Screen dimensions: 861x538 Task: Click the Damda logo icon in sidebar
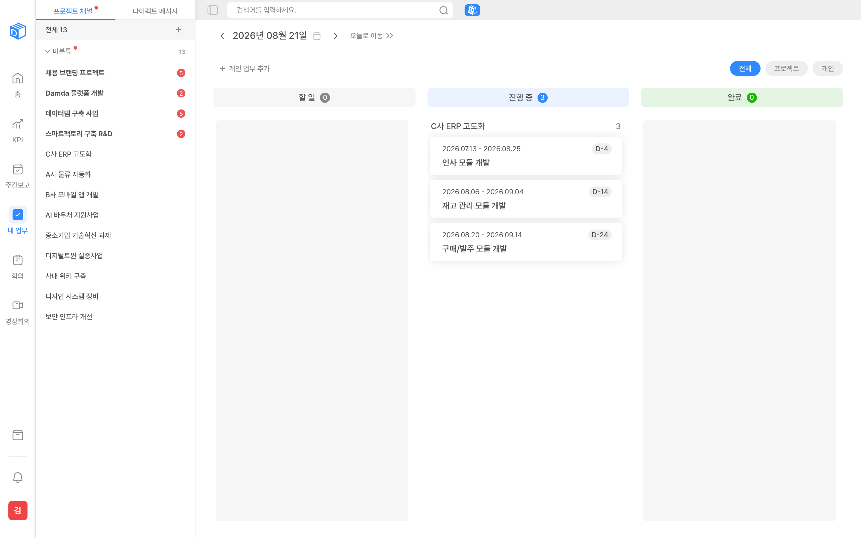pos(18,31)
